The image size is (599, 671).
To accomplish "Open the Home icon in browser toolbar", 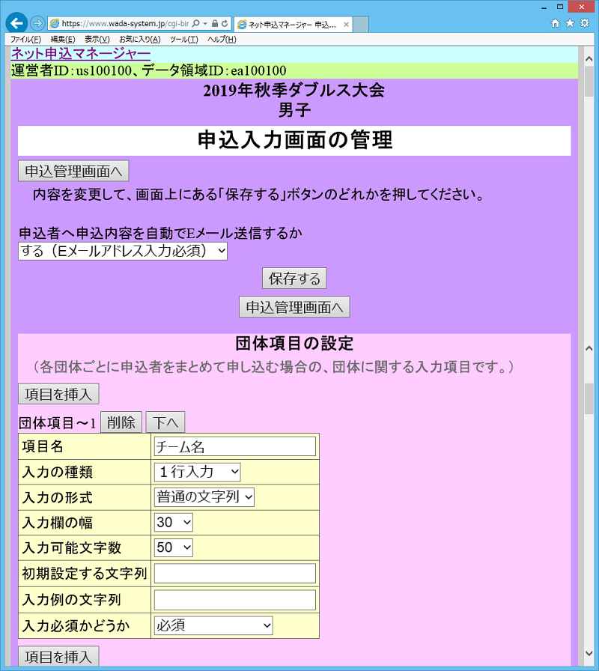I will [x=556, y=23].
